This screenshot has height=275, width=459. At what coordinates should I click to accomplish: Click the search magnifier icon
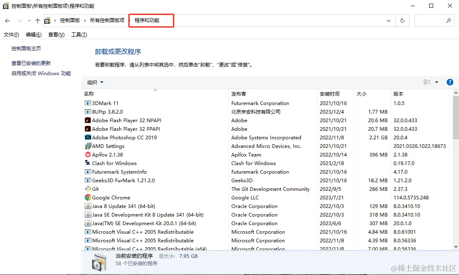click(448, 20)
